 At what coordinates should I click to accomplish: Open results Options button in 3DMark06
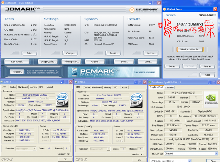pos(151,53)
